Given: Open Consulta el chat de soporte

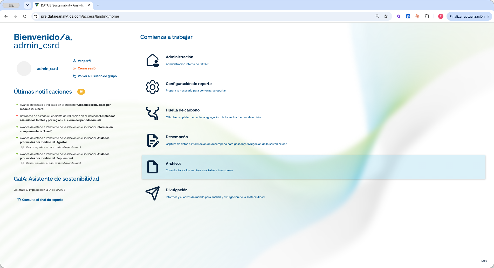Looking at the screenshot, I should [x=43, y=200].
